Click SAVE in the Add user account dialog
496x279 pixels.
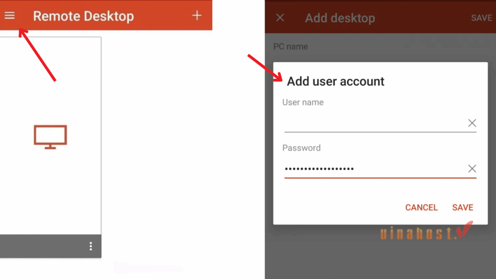(463, 207)
